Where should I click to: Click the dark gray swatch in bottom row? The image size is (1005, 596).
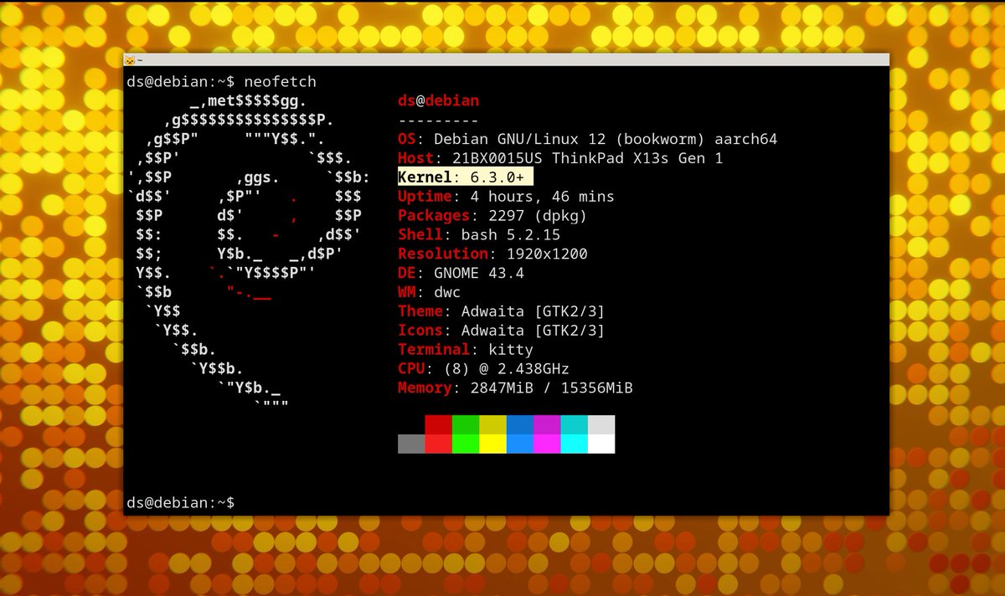(x=411, y=444)
